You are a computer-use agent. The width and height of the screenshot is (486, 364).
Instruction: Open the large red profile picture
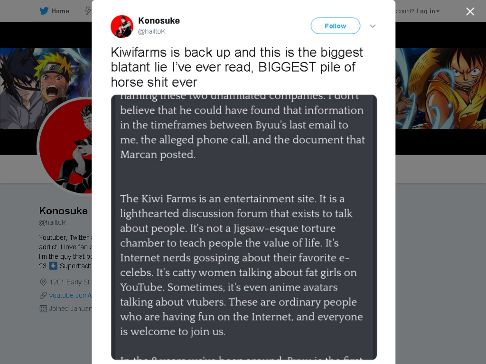tap(65, 146)
